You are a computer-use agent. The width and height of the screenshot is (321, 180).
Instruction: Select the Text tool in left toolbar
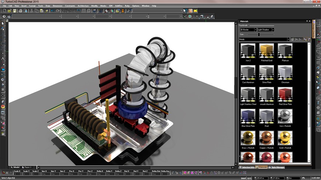3,59
